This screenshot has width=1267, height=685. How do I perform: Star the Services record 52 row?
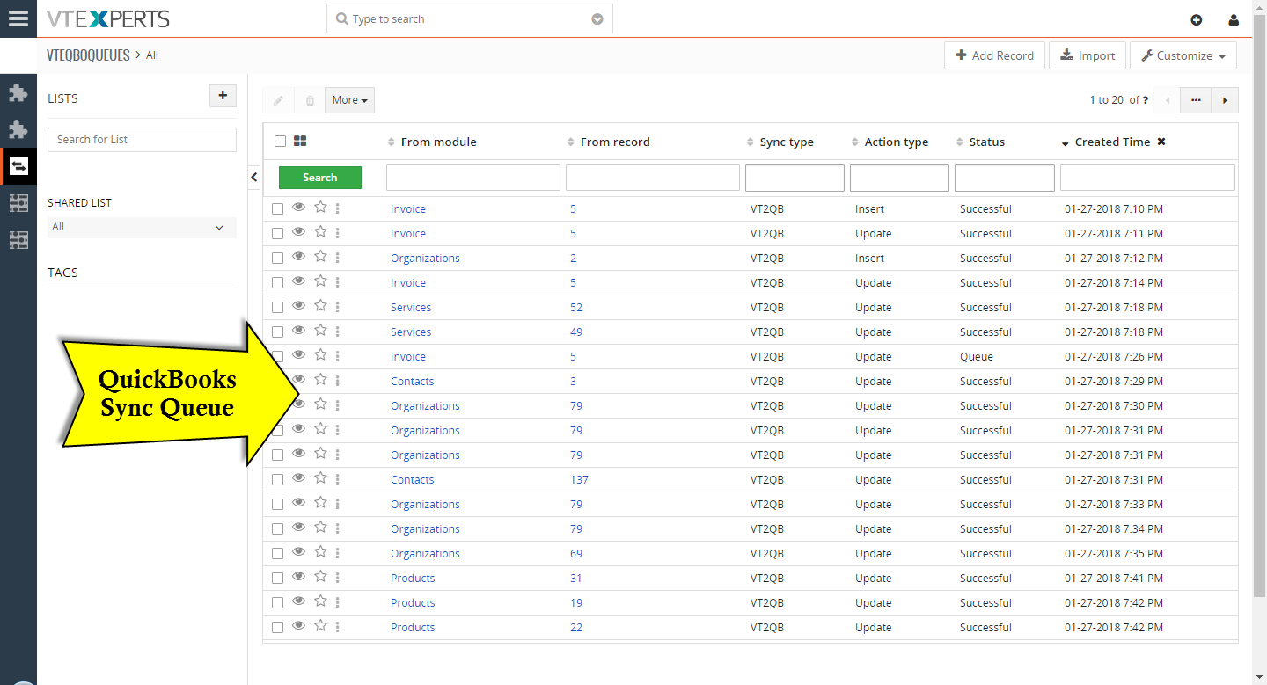(320, 306)
